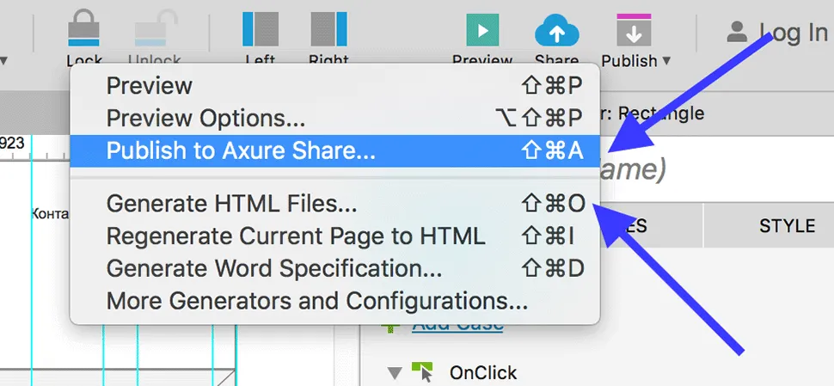834x386 pixels.
Task: Choose Preview from the Publish menu
Action: point(150,86)
